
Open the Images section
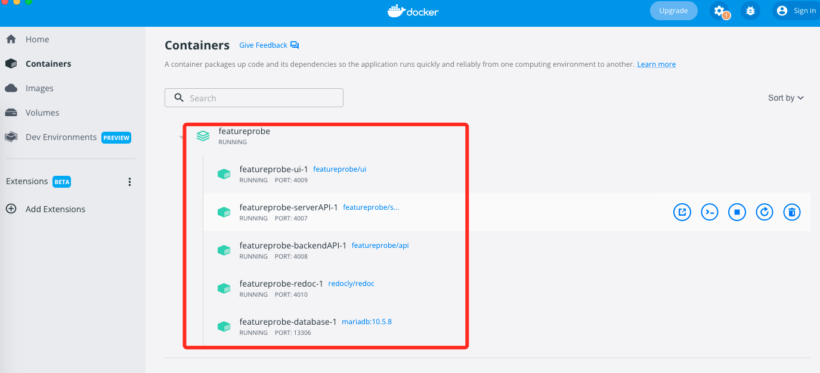[x=39, y=88]
